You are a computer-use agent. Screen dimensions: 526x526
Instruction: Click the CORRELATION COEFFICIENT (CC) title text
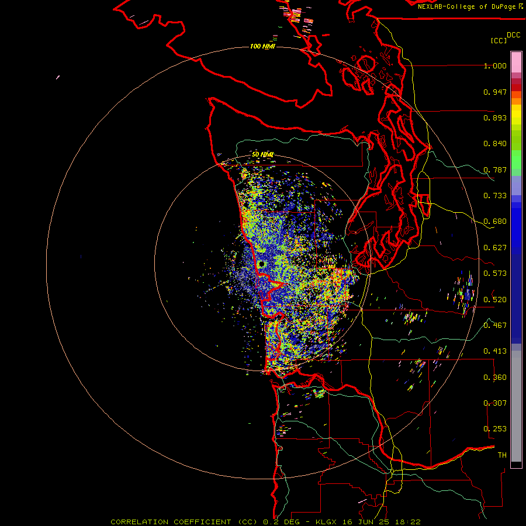[x=184, y=522]
